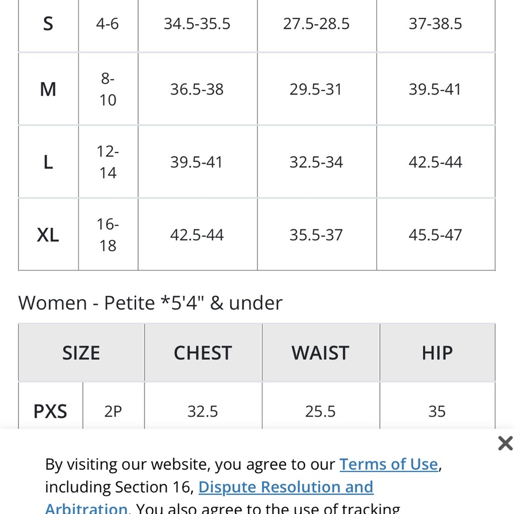The image size is (514, 514).
Task: Click the WAIST column header
Action: [321, 353]
